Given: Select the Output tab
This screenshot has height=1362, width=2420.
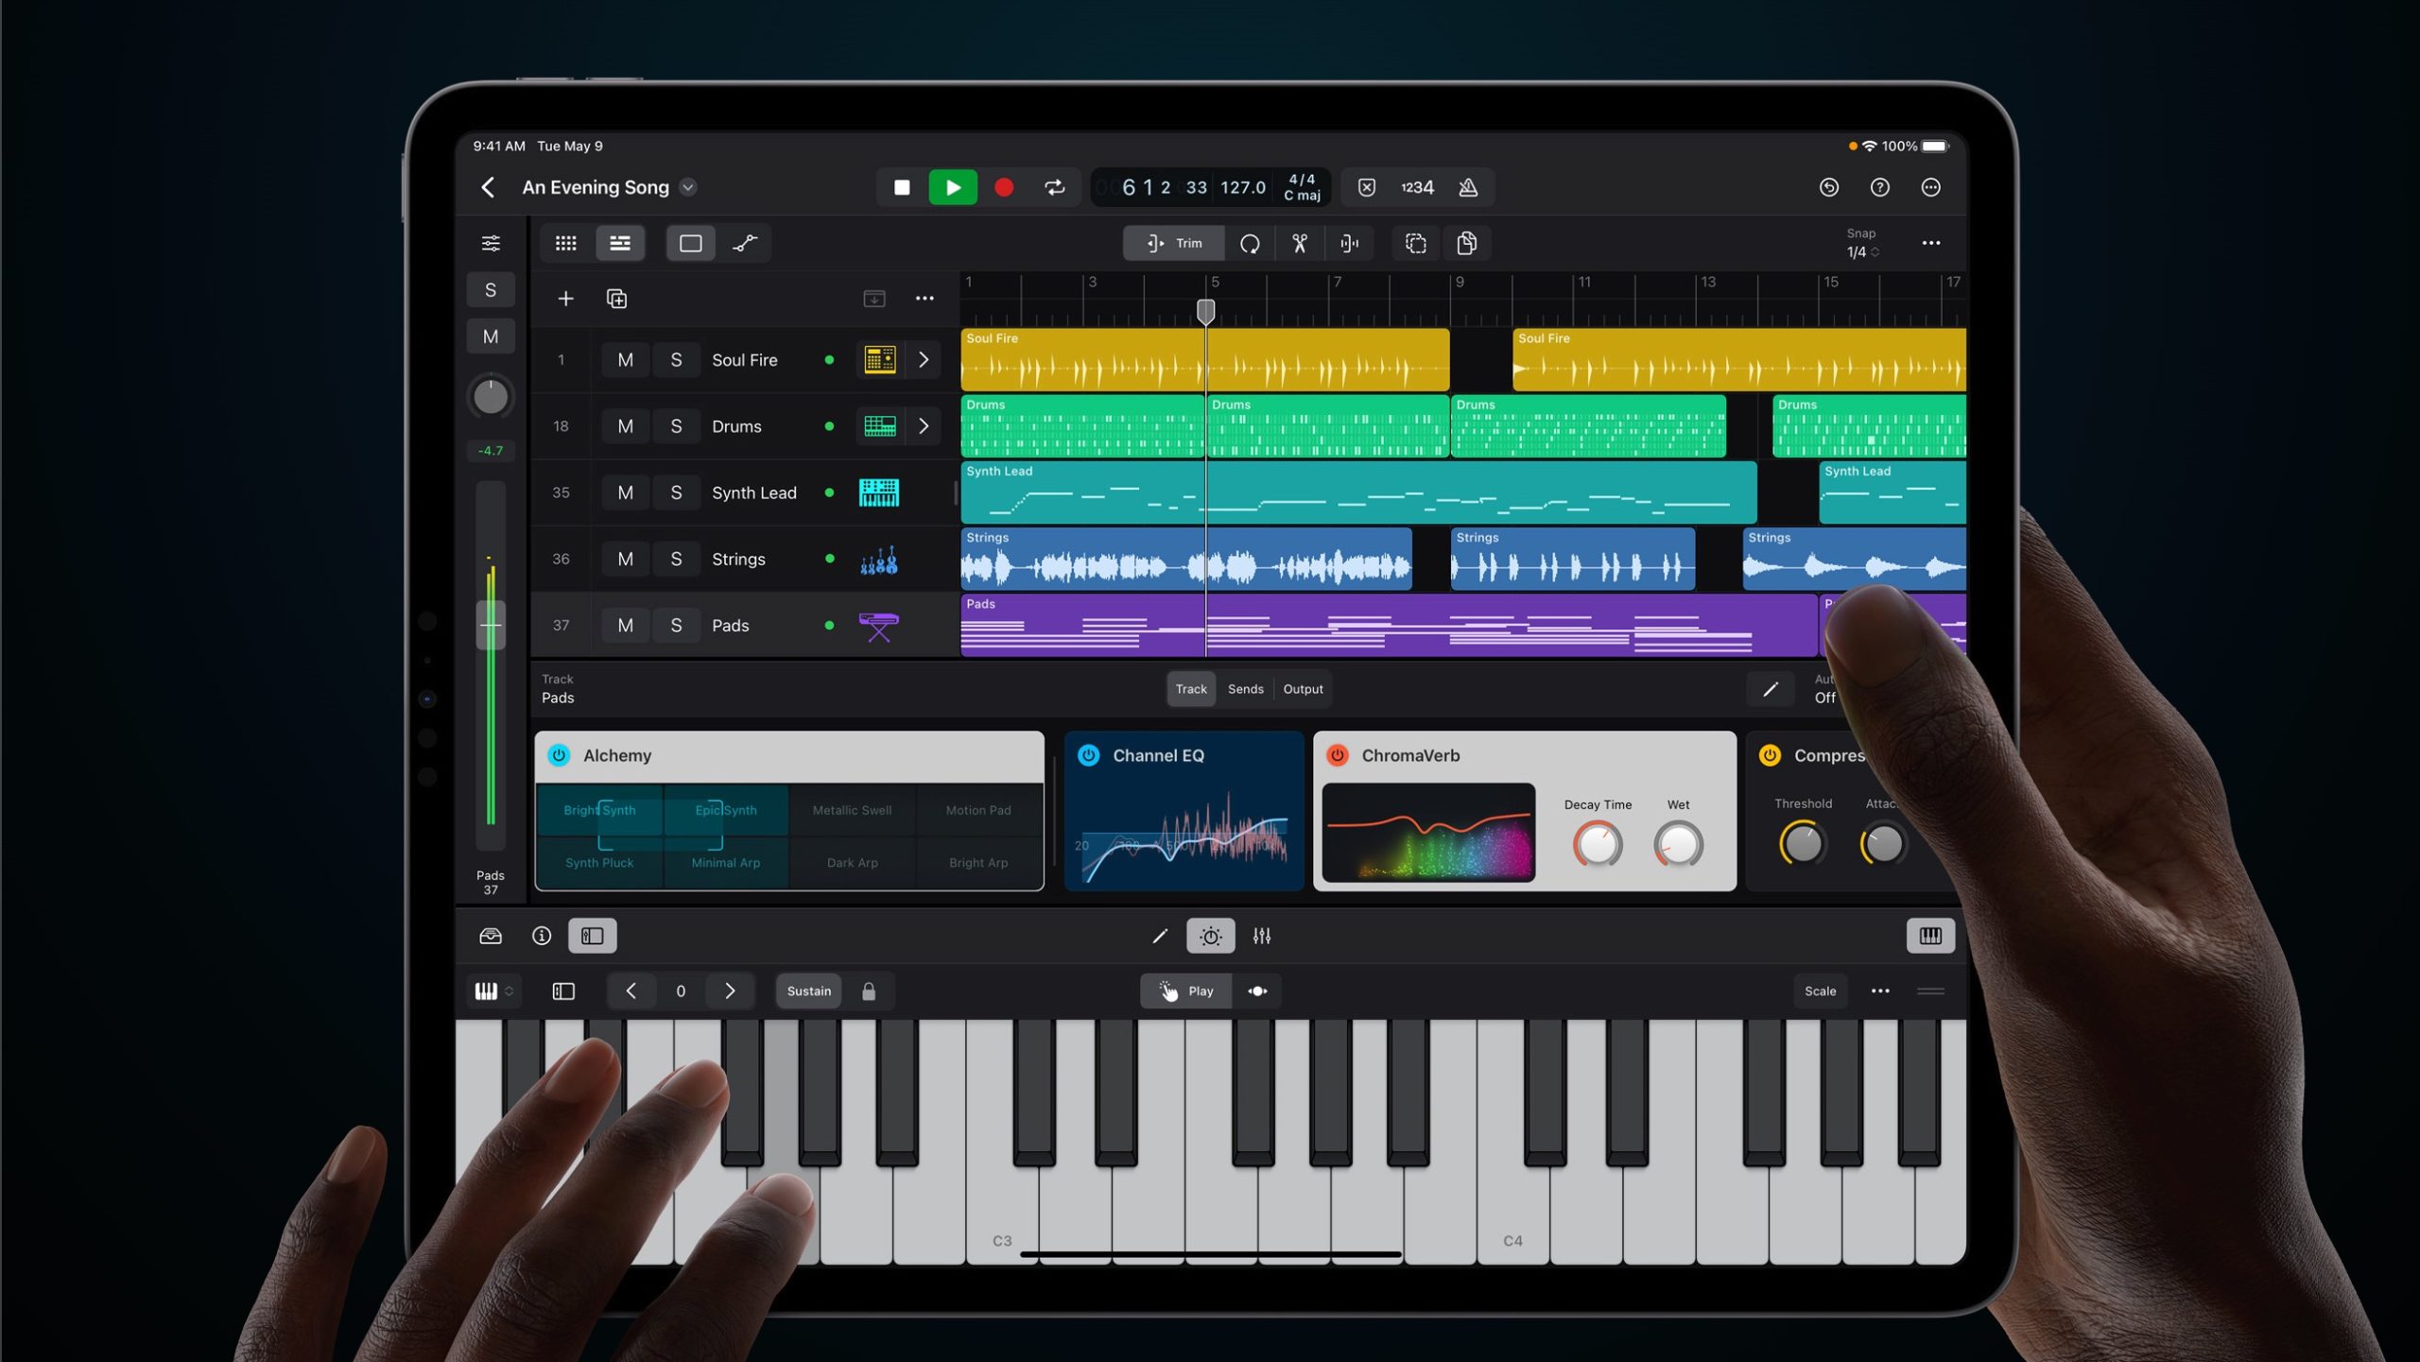Looking at the screenshot, I should [x=1303, y=689].
